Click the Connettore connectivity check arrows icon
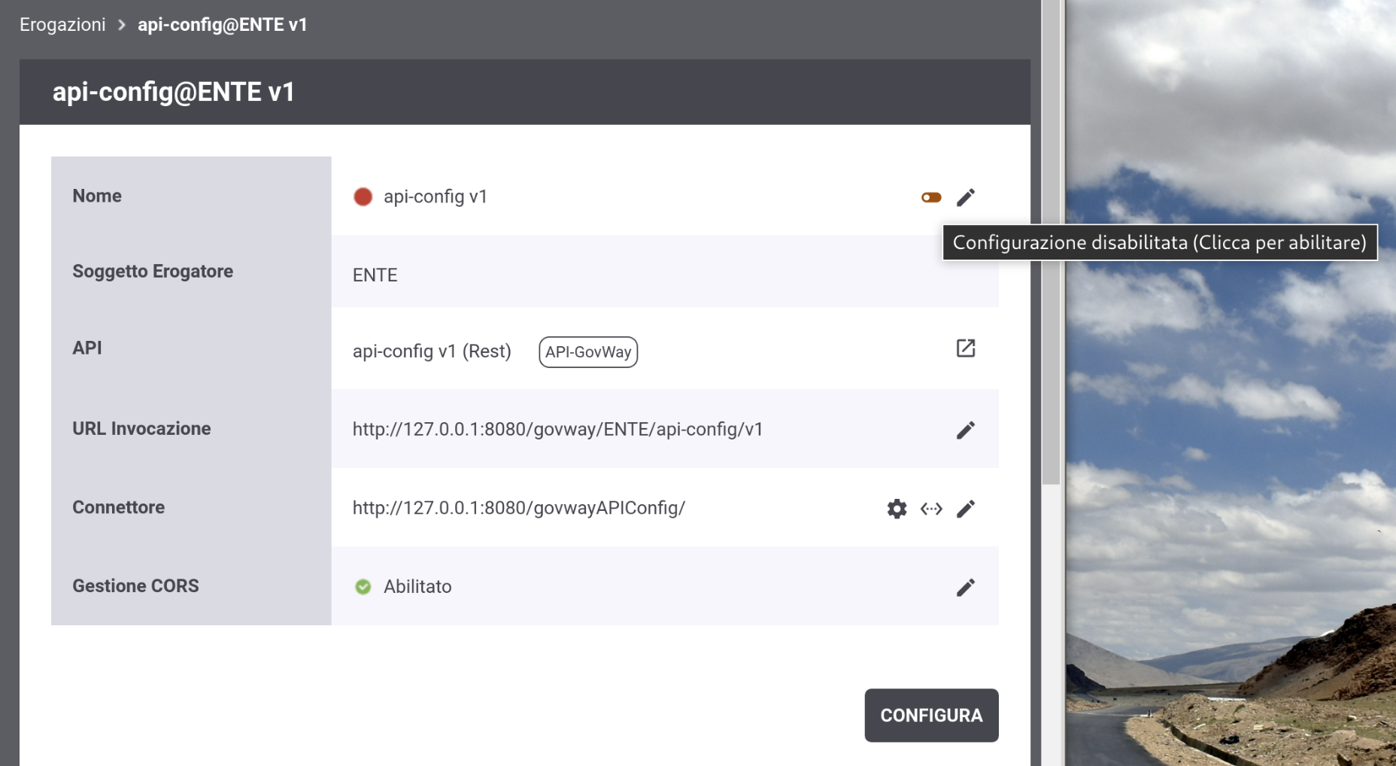This screenshot has height=766, width=1396. coord(931,509)
